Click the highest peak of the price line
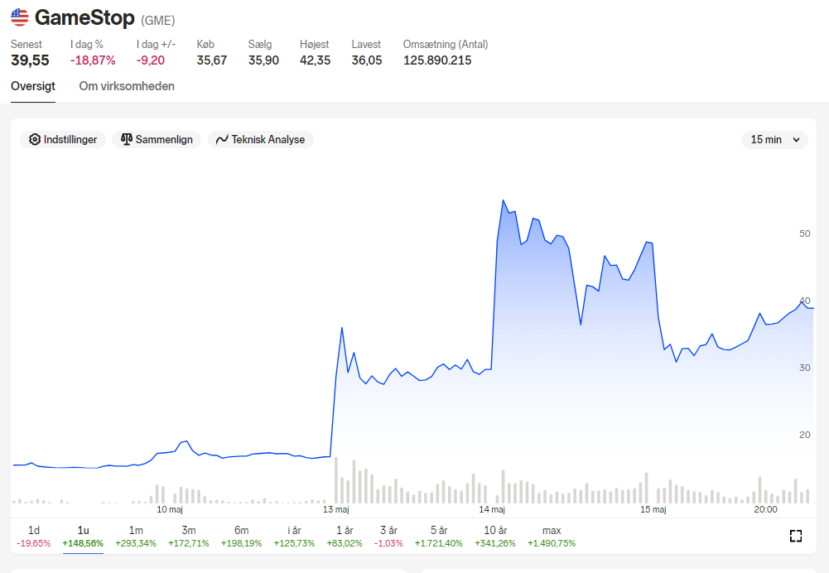This screenshot has width=829, height=573. click(x=504, y=200)
